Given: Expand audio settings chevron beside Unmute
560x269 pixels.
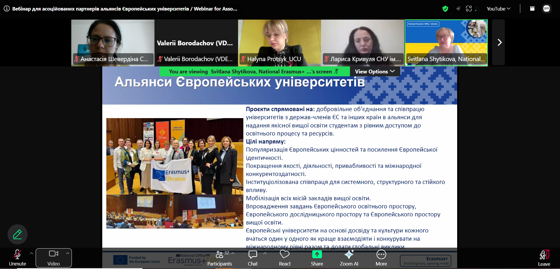Looking at the screenshot, I should click(31, 253).
